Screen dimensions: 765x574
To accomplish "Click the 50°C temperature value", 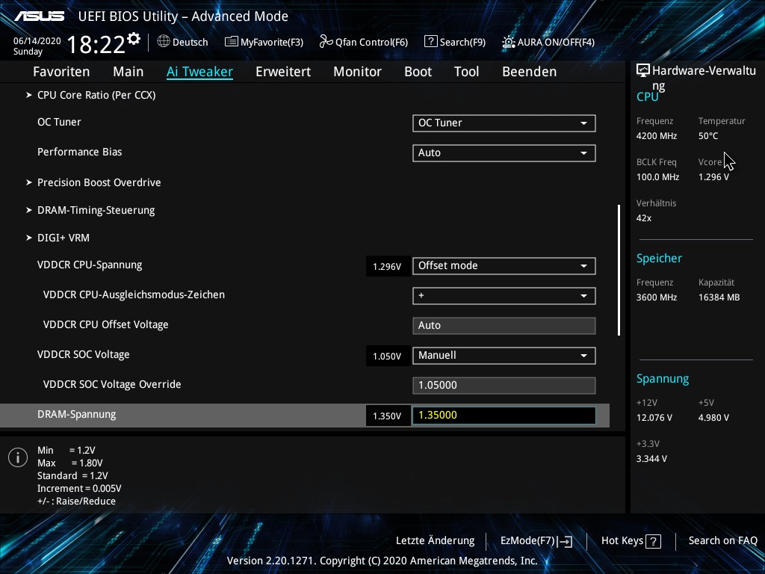I will (708, 136).
